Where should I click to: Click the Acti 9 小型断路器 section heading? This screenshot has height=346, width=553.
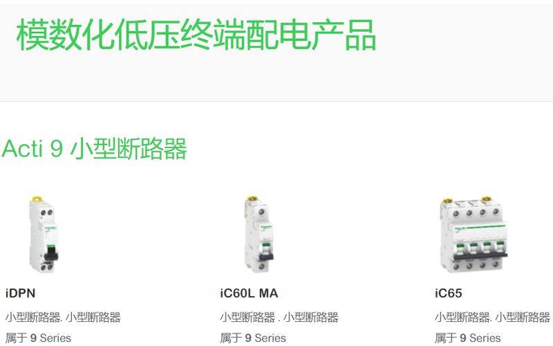[94, 149]
